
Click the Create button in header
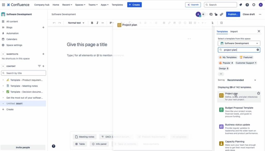click(134, 5)
